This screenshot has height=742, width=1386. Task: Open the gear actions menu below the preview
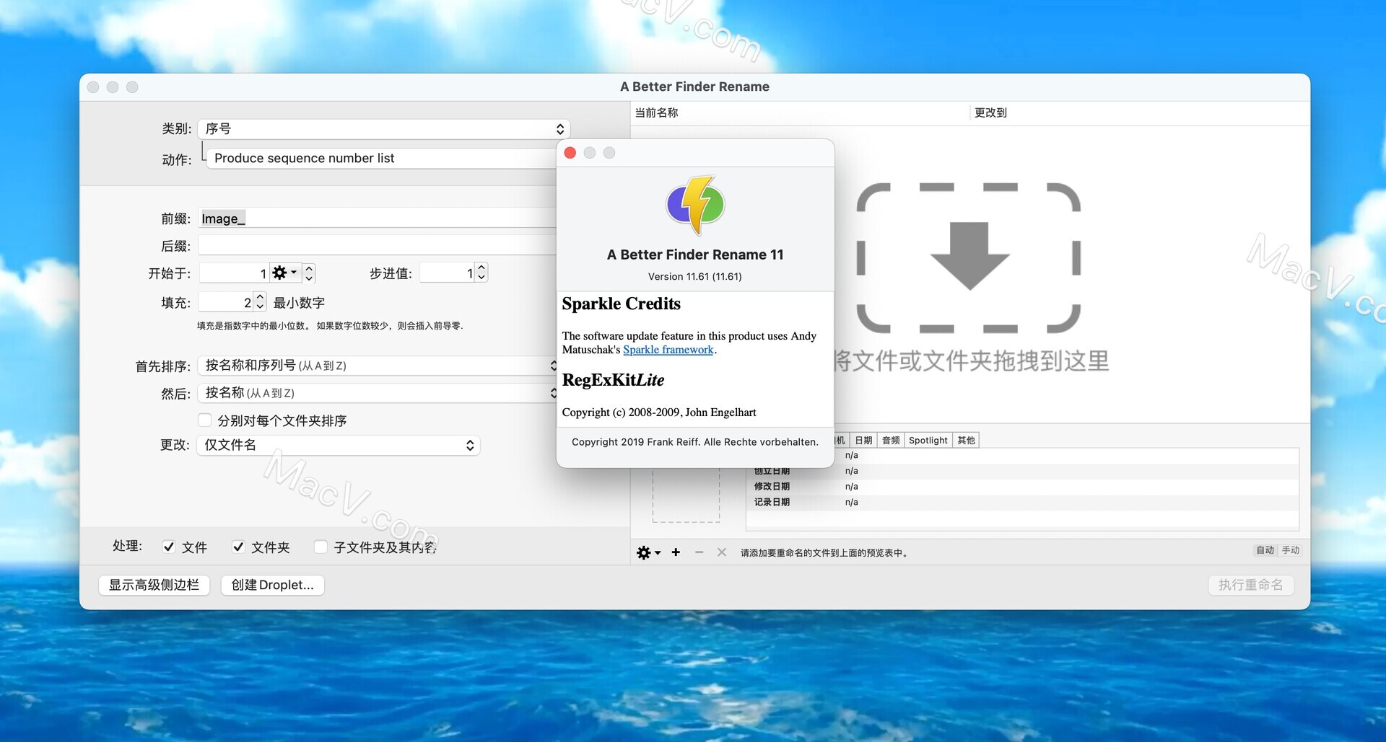tap(648, 552)
